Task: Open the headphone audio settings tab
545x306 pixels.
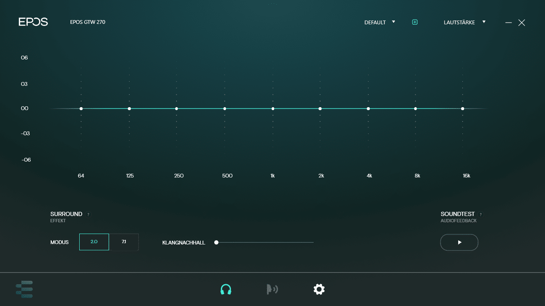Action: (226, 289)
